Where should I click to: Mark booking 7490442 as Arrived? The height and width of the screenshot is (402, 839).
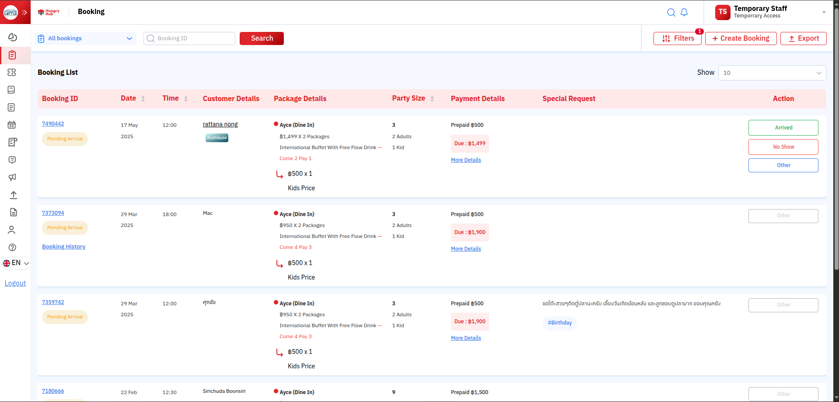click(x=783, y=128)
